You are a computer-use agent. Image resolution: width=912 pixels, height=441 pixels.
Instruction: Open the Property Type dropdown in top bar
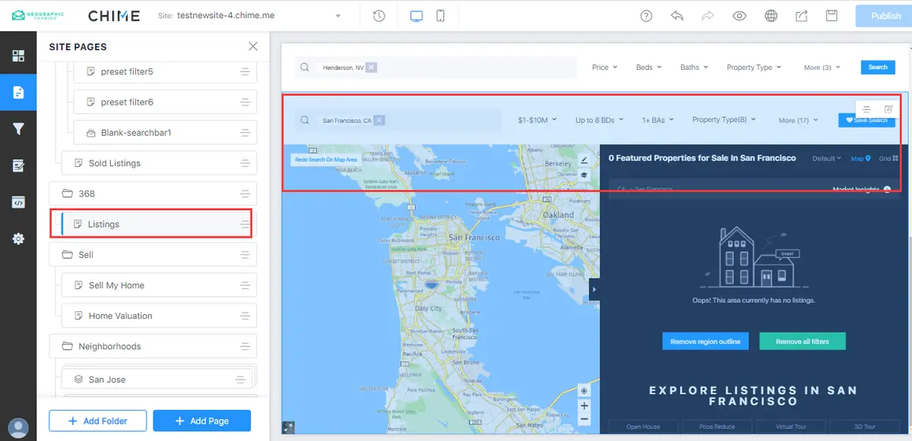(x=753, y=68)
